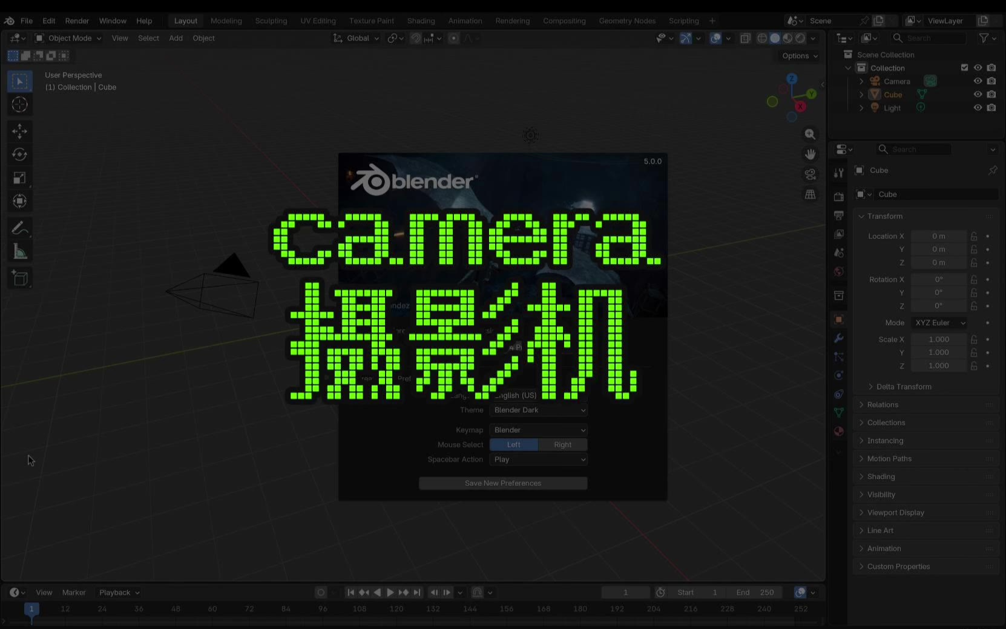Select the Move tool in toolbar

[19, 131]
